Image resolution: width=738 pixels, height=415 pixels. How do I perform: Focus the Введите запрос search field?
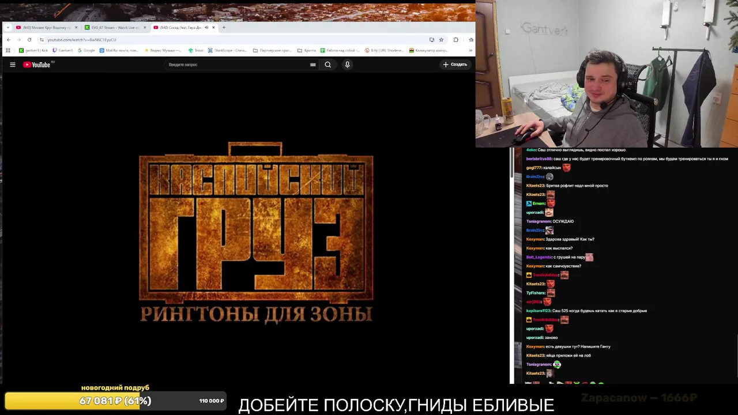238,65
